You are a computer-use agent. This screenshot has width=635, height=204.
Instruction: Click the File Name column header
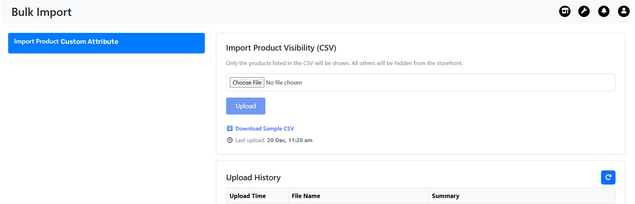point(306,196)
